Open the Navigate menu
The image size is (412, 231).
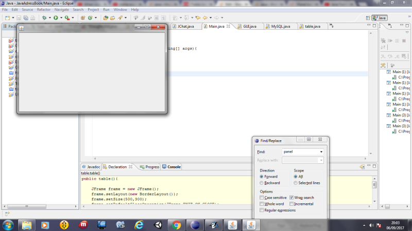click(x=61, y=9)
